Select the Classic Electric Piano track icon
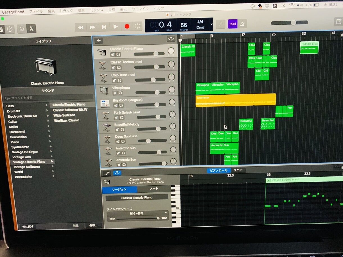This screenshot has width=343, height=257. click(x=101, y=52)
